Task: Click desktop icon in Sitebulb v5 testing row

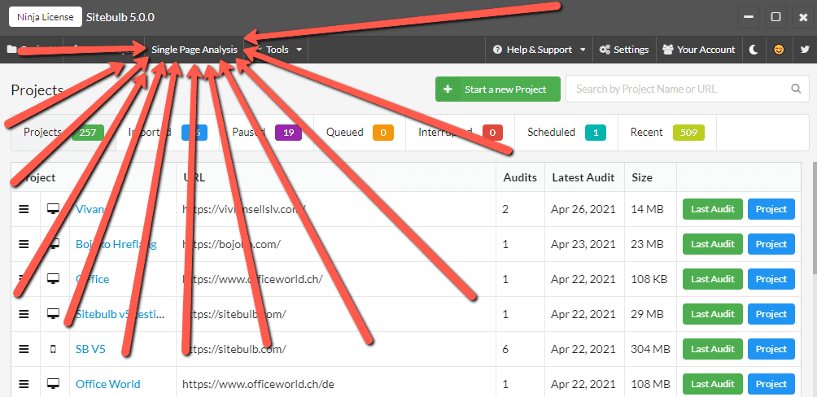Action: coord(53,314)
